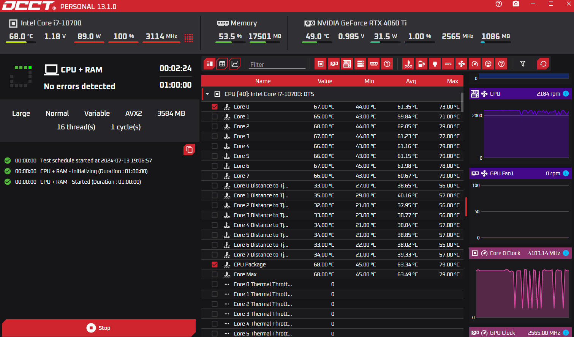Click the GPU temperature 49.0 °C readout

tap(317, 36)
